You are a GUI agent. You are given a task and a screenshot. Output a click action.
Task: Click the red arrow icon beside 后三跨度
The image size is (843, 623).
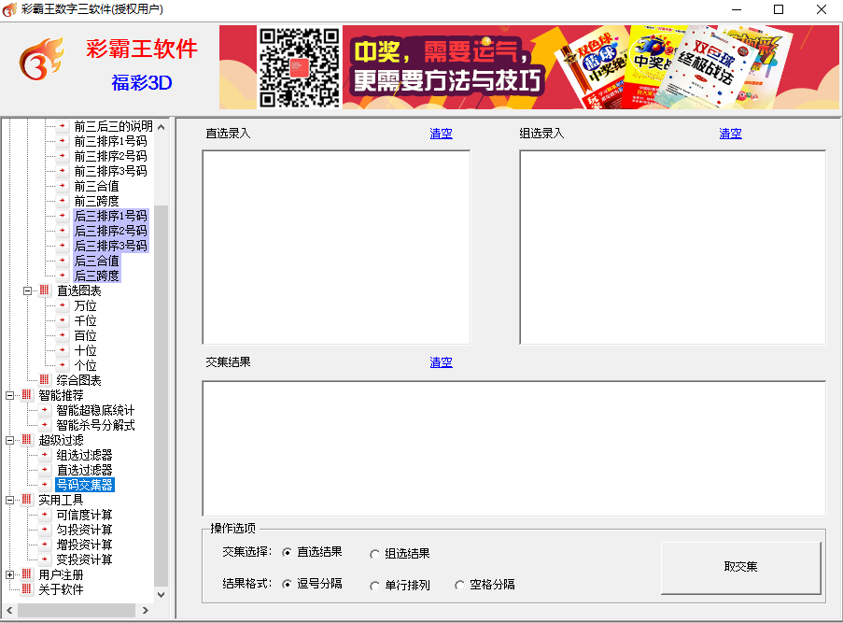(63, 276)
